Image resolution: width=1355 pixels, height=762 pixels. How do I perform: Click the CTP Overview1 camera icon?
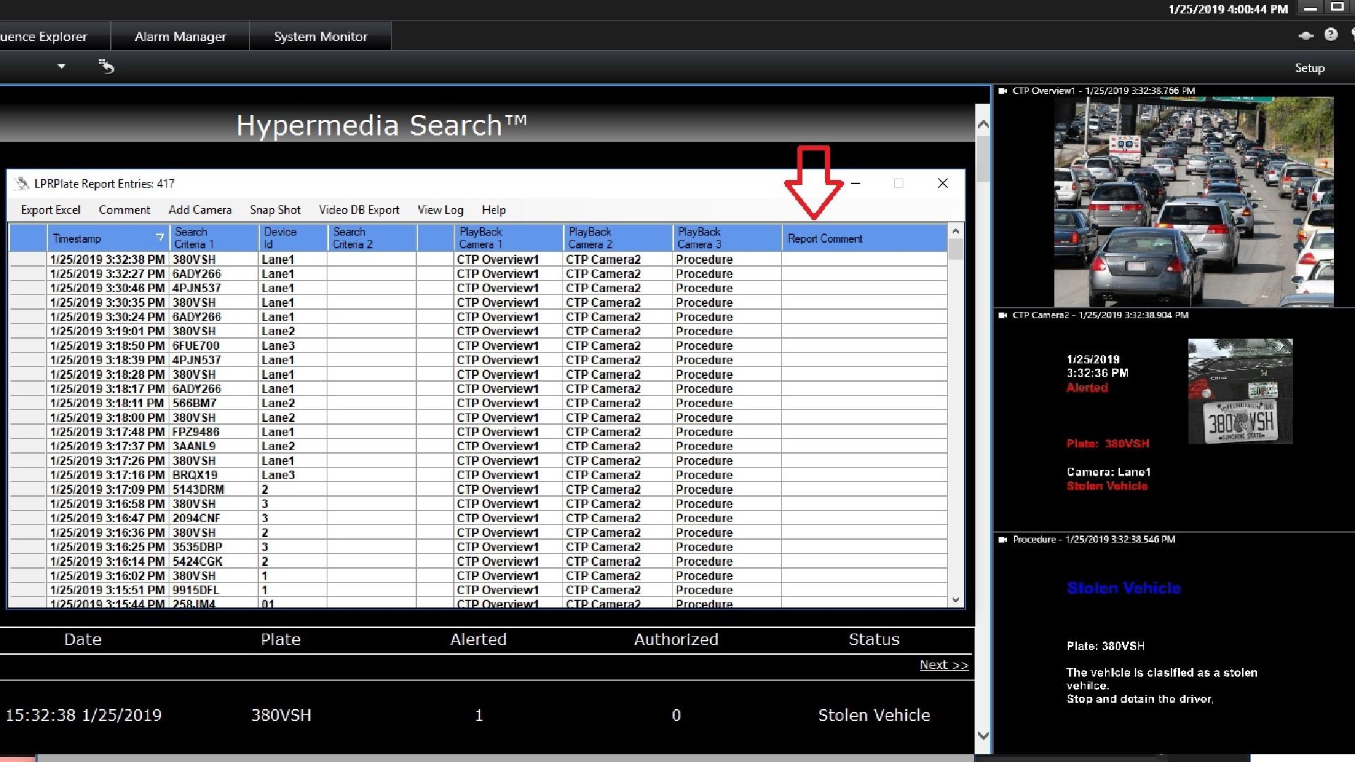coord(1003,91)
